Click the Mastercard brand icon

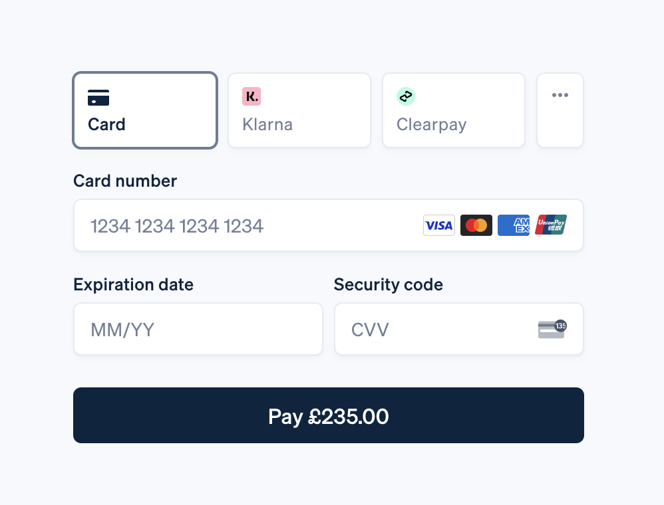point(476,225)
